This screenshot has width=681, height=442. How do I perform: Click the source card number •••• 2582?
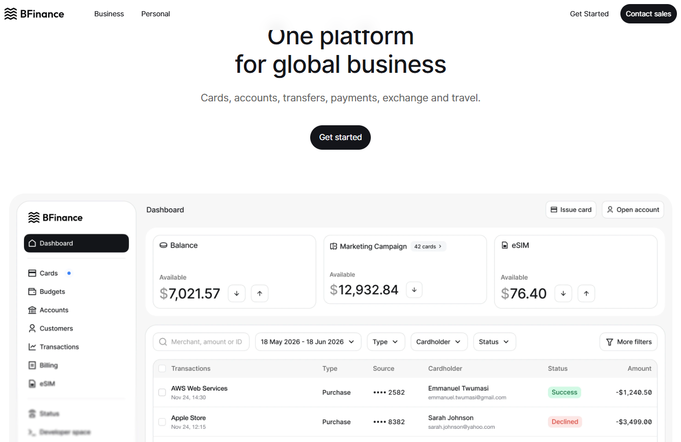click(x=389, y=392)
